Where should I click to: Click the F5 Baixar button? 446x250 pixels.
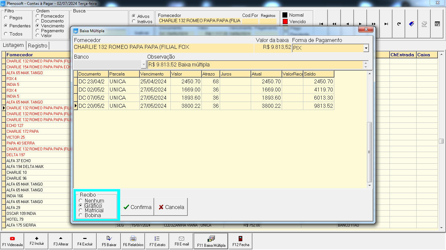[109, 241]
